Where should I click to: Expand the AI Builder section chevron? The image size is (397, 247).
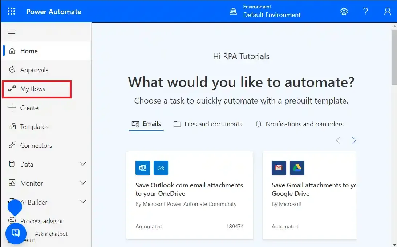point(83,202)
